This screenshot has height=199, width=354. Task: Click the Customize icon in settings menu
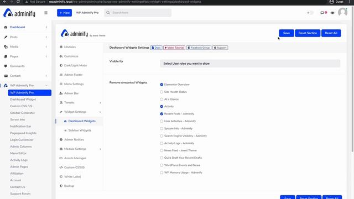[x=61, y=56]
